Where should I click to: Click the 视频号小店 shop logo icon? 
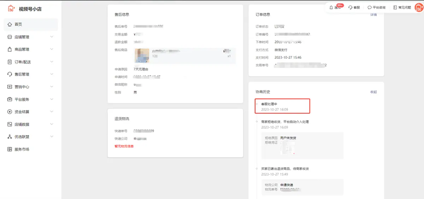coord(12,9)
